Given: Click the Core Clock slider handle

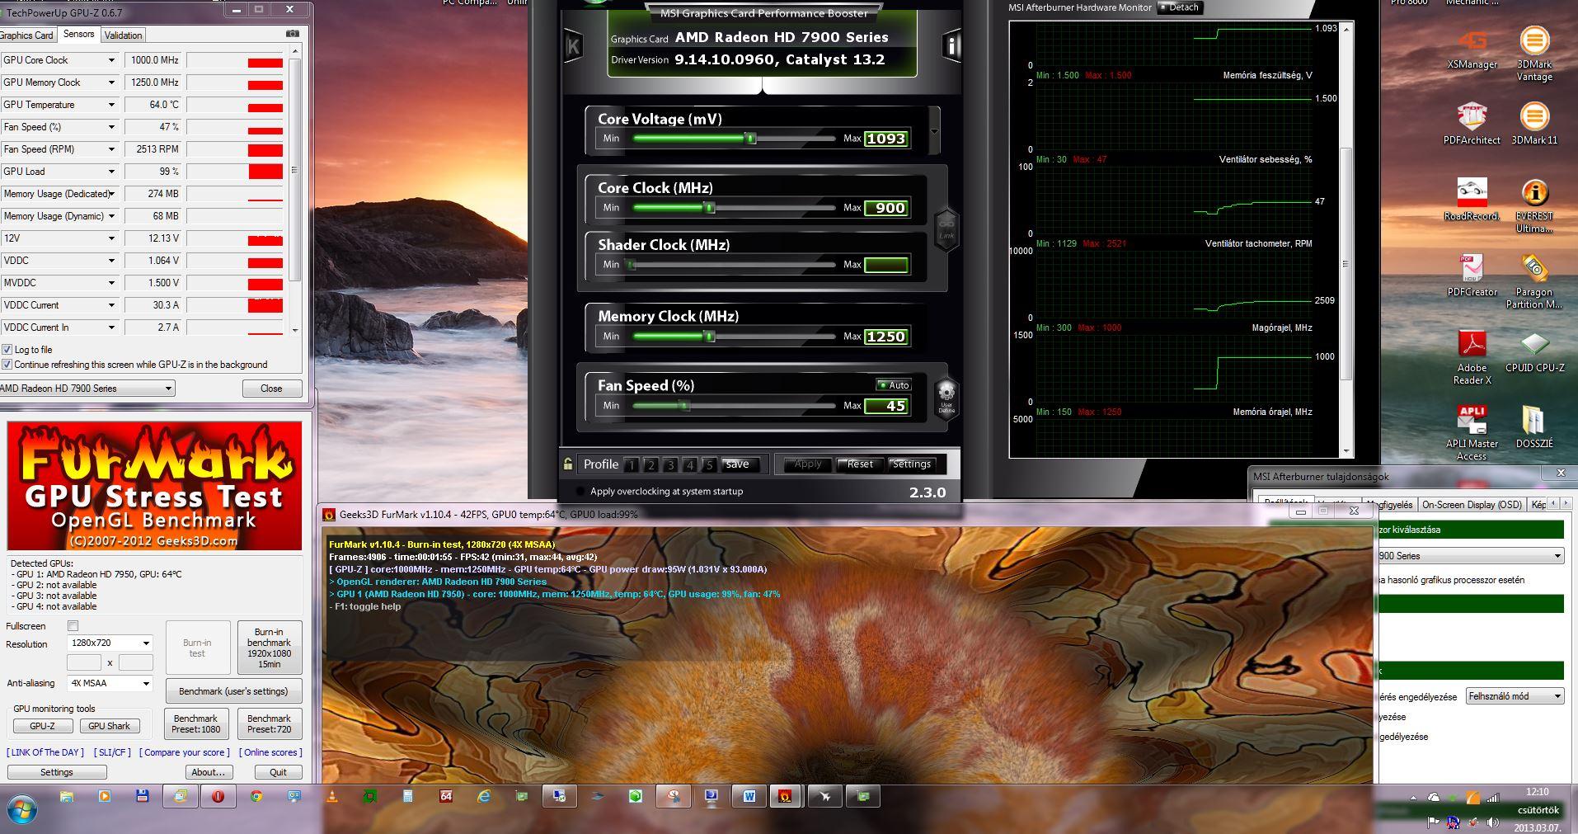Looking at the screenshot, I should 709,208.
